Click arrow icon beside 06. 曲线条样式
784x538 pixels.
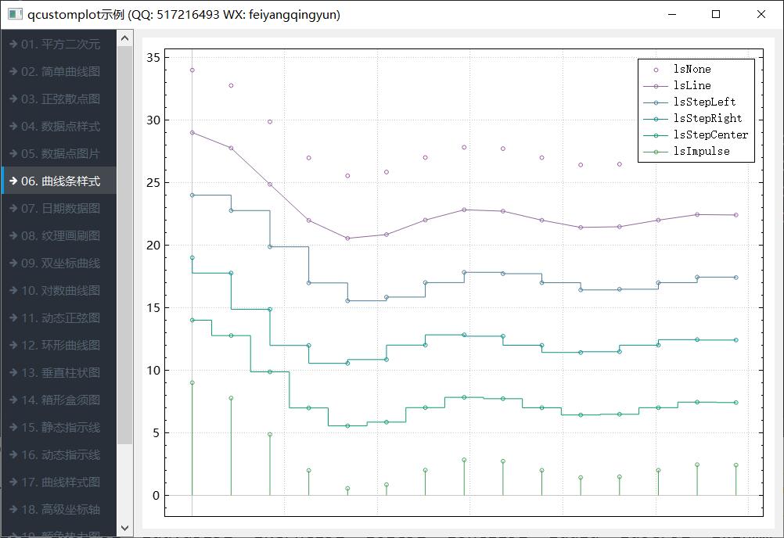tap(13, 181)
